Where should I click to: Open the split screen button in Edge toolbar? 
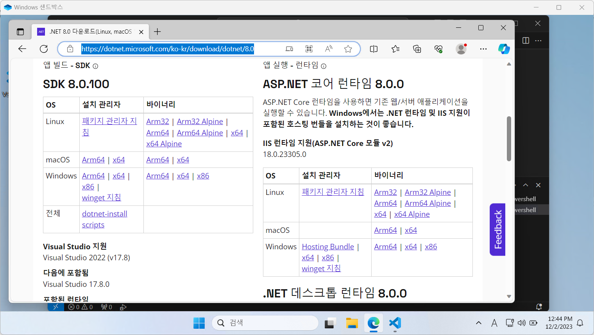[374, 49]
